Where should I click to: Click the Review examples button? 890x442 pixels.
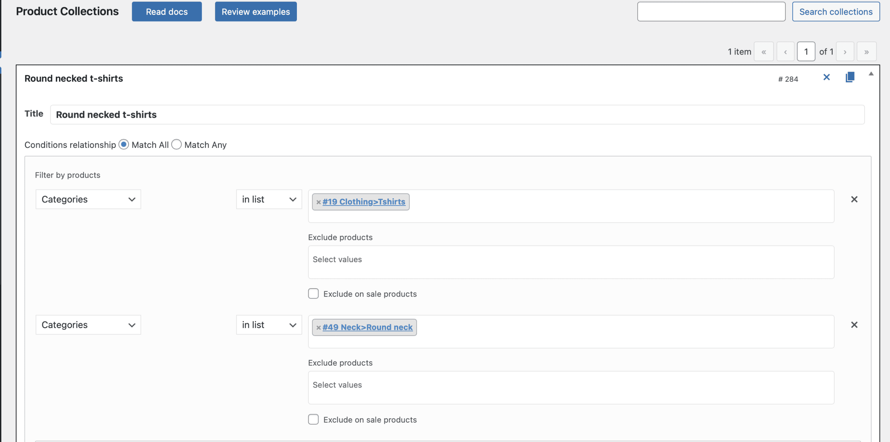pos(256,12)
